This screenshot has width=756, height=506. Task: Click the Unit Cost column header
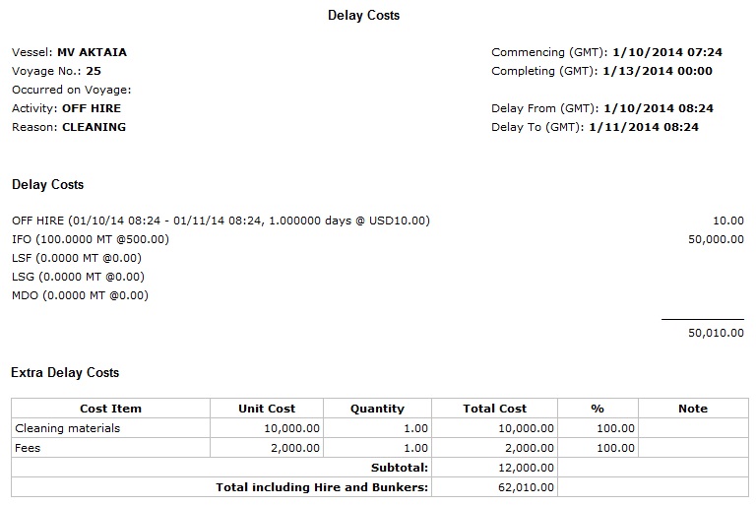(x=267, y=409)
